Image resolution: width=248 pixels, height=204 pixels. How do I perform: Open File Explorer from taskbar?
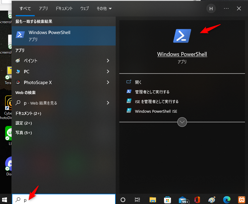(x=153, y=200)
